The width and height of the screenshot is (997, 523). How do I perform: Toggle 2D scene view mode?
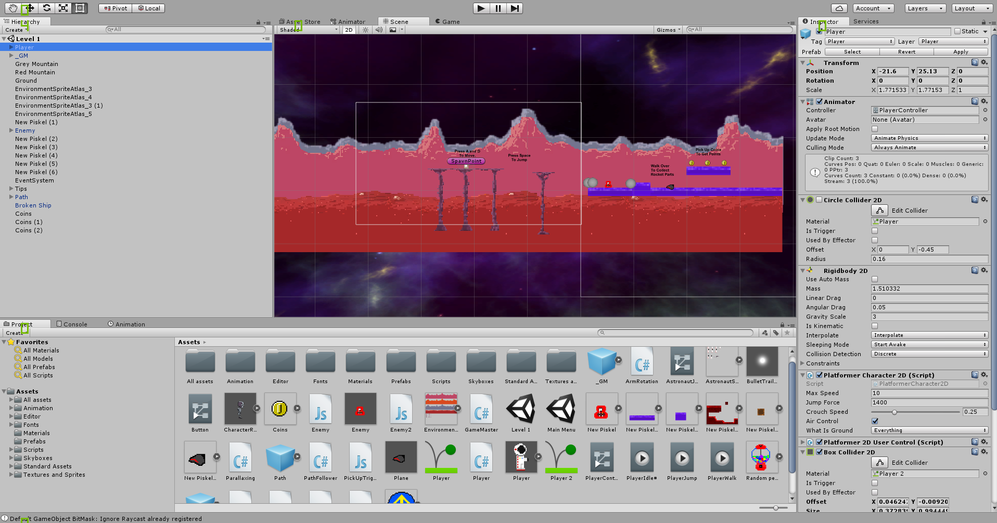point(349,30)
